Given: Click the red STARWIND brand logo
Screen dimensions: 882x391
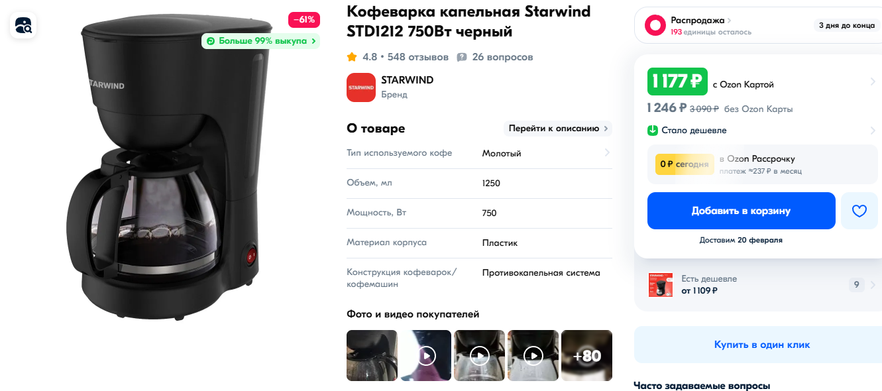Looking at the screenshot, I should click(x=361, y=87).
